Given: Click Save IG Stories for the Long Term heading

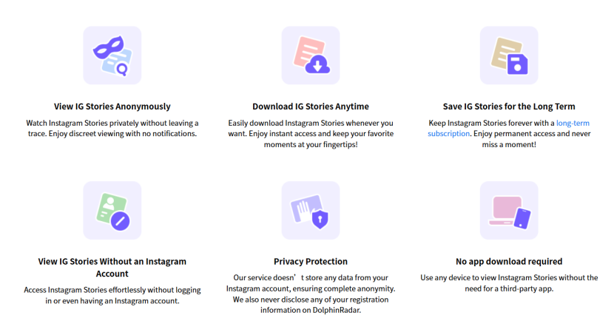Looking at the screenshot, I should point(509,107).
